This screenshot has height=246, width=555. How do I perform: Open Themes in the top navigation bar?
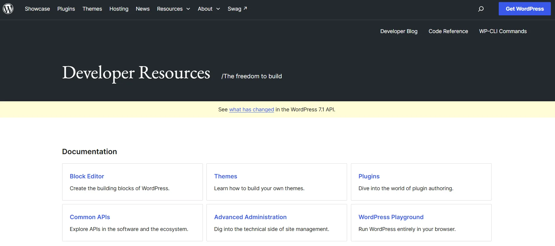[x=92, y=9]
